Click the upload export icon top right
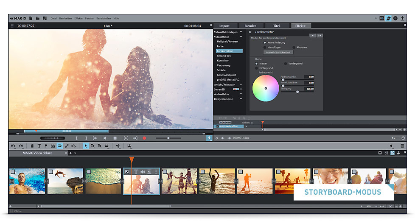The width and height of the screenshot is (415, 221). (402, 18)
